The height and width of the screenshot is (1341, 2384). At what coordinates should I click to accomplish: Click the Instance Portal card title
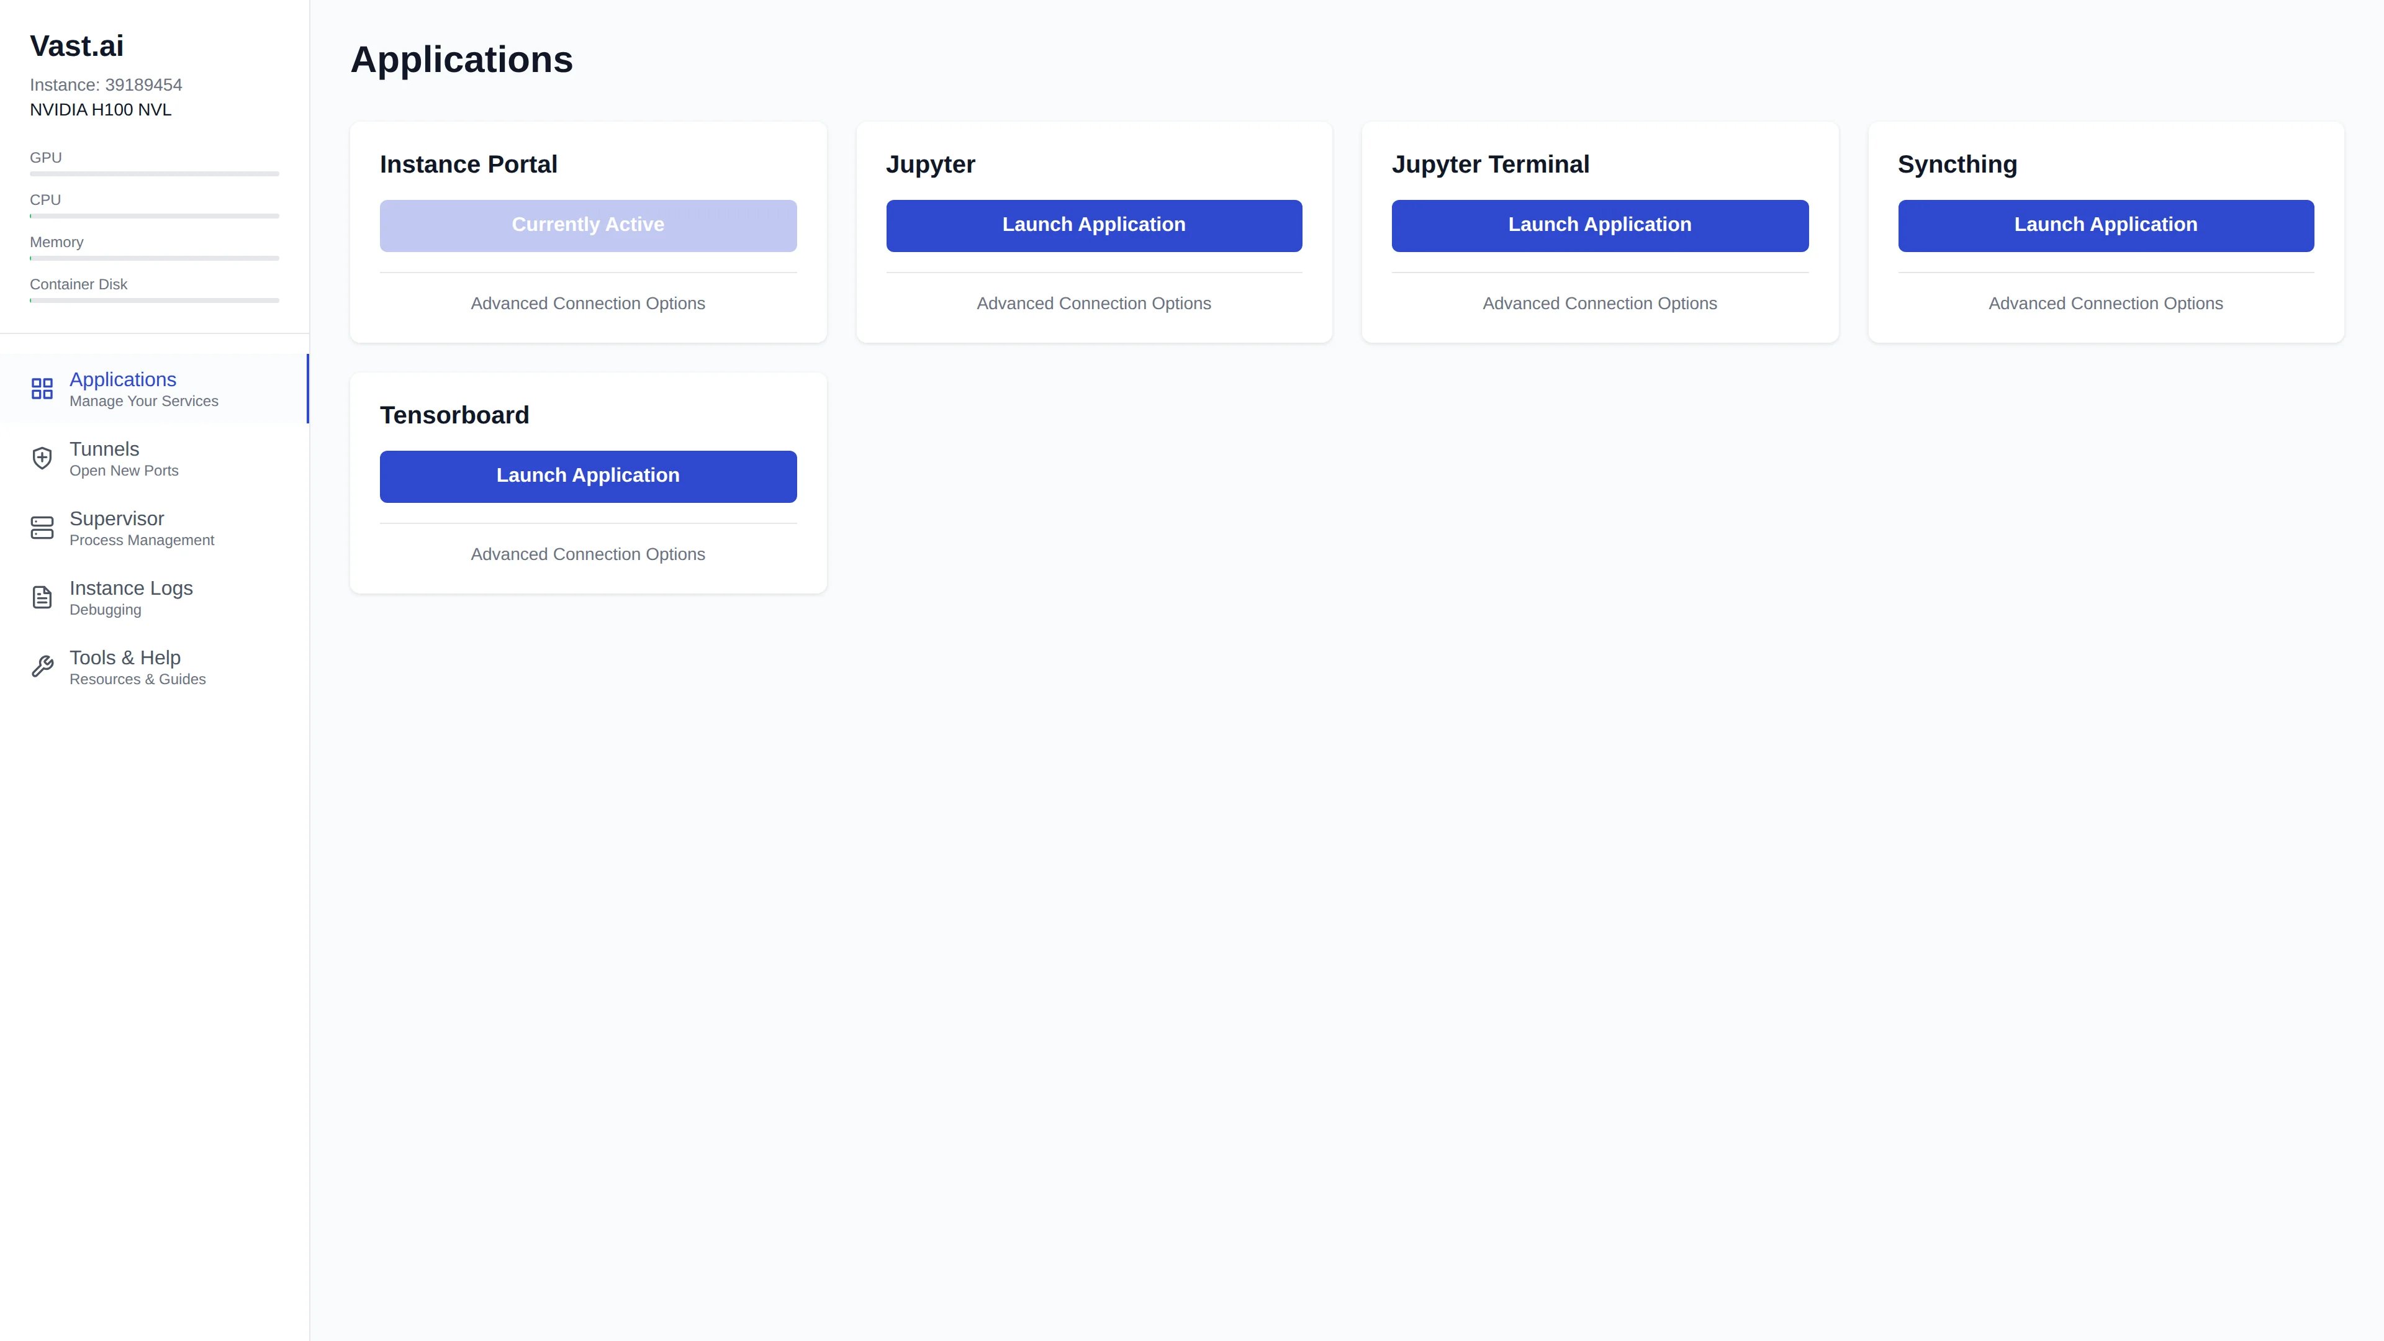468,164
